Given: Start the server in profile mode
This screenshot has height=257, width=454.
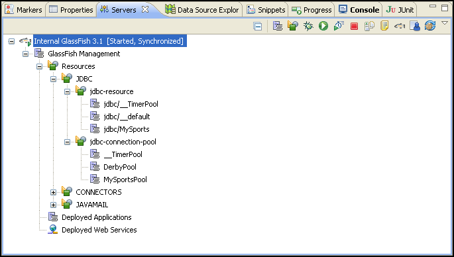Looking at the screenshot, I should pos(339,26).
